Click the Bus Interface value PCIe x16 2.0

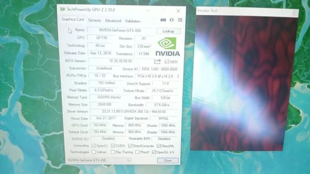tap(155, 76)
